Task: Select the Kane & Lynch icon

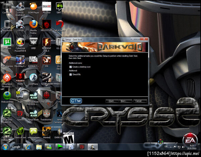Action: 33,62
